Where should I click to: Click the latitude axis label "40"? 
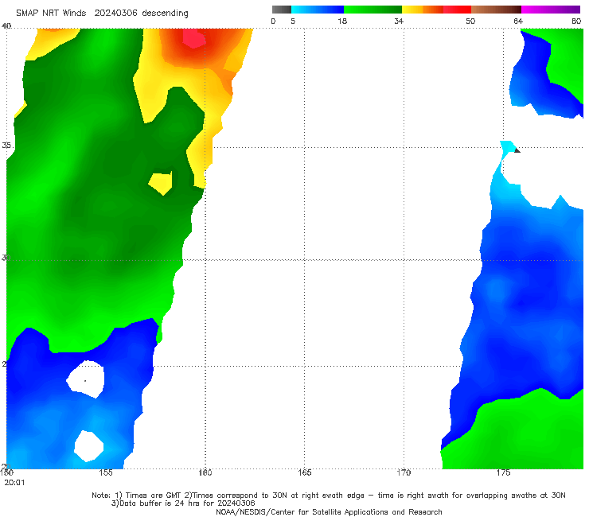click(6, 26)
